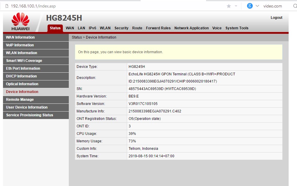Viewport: 297px width, 186px height.
Task: Open Remote Manage page
Action: (36, 100)
